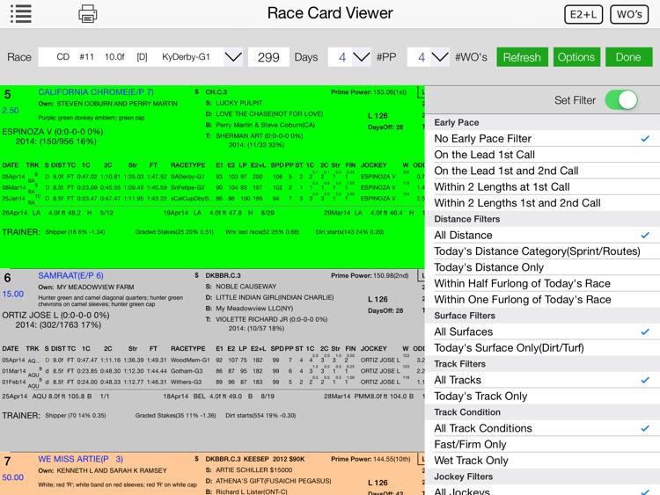The image size is (660, 495).
Task: Click 'Prime Power: 144.55(10th)' value
Action: (370, 459)
